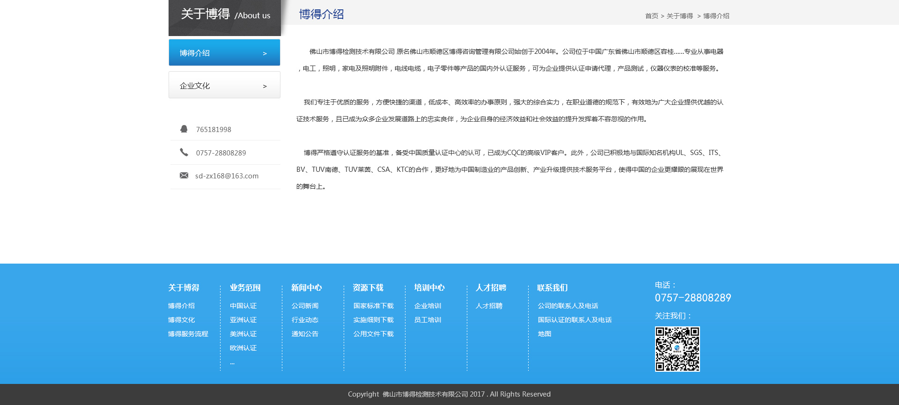Click the QQ bell icon beside 765181998
Viewport: 899px width, 405px height.
click(x=184, y=129)
